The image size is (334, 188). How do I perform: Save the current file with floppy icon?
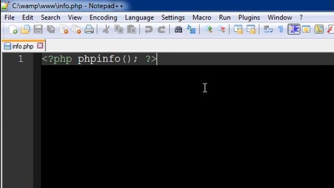click(x=38, y=29)
